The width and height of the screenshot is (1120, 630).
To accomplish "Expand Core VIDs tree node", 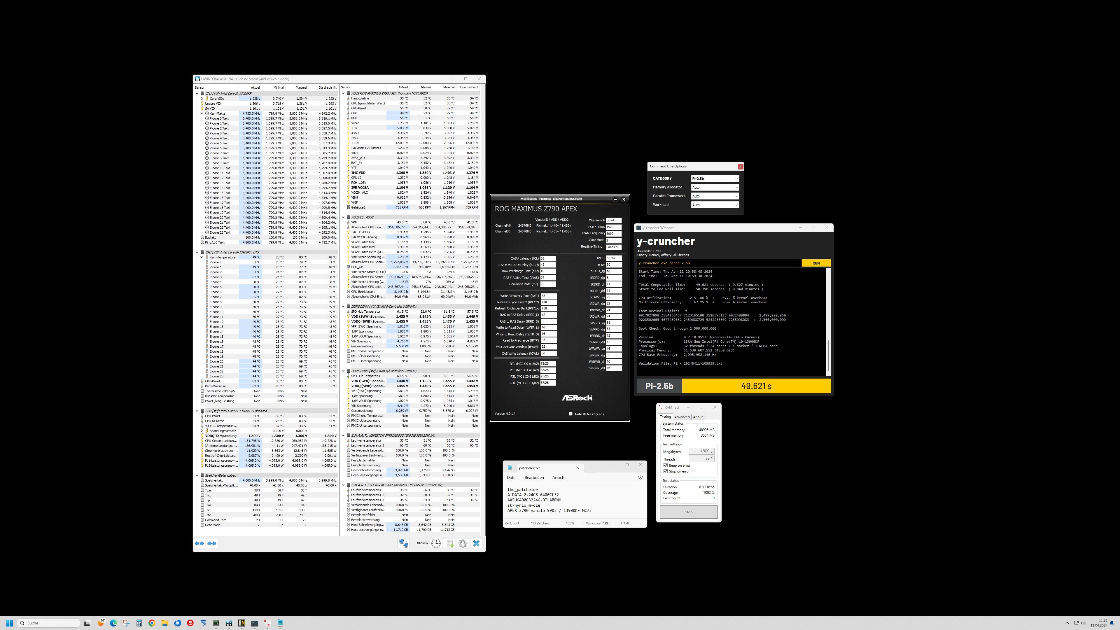I will (x=202, y=99).
